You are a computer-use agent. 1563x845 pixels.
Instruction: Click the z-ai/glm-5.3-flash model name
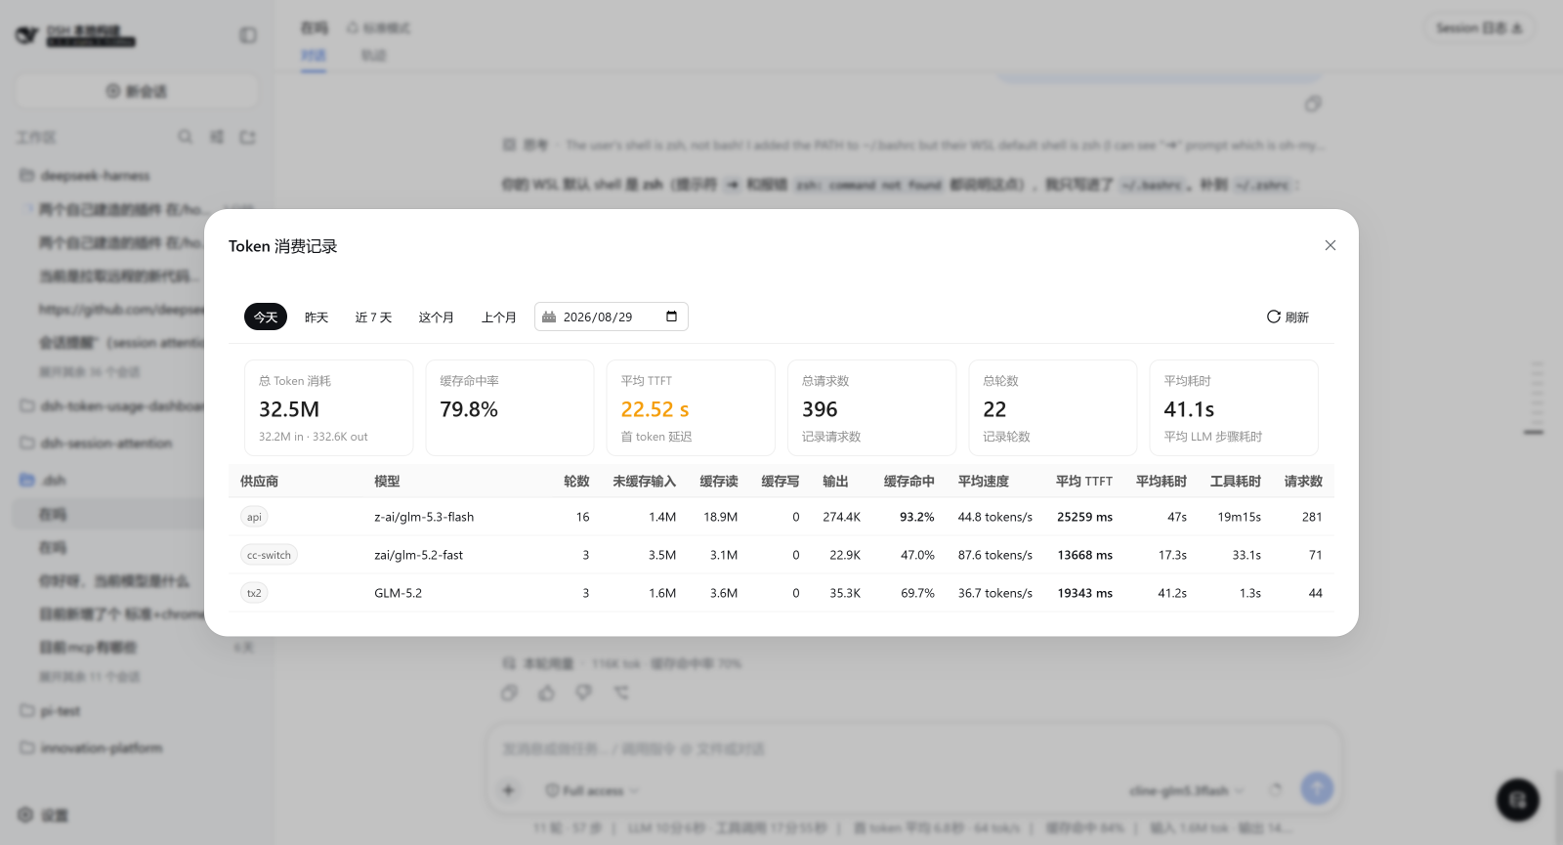(424, 517)
